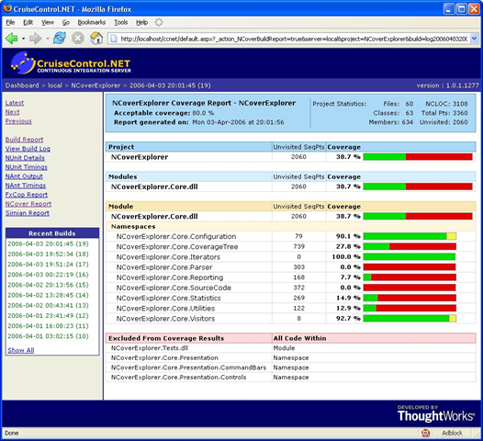The width and height of the screenshot is (483, 441).
Task: Open the Build Report link
Action: [x=25, y=140]
